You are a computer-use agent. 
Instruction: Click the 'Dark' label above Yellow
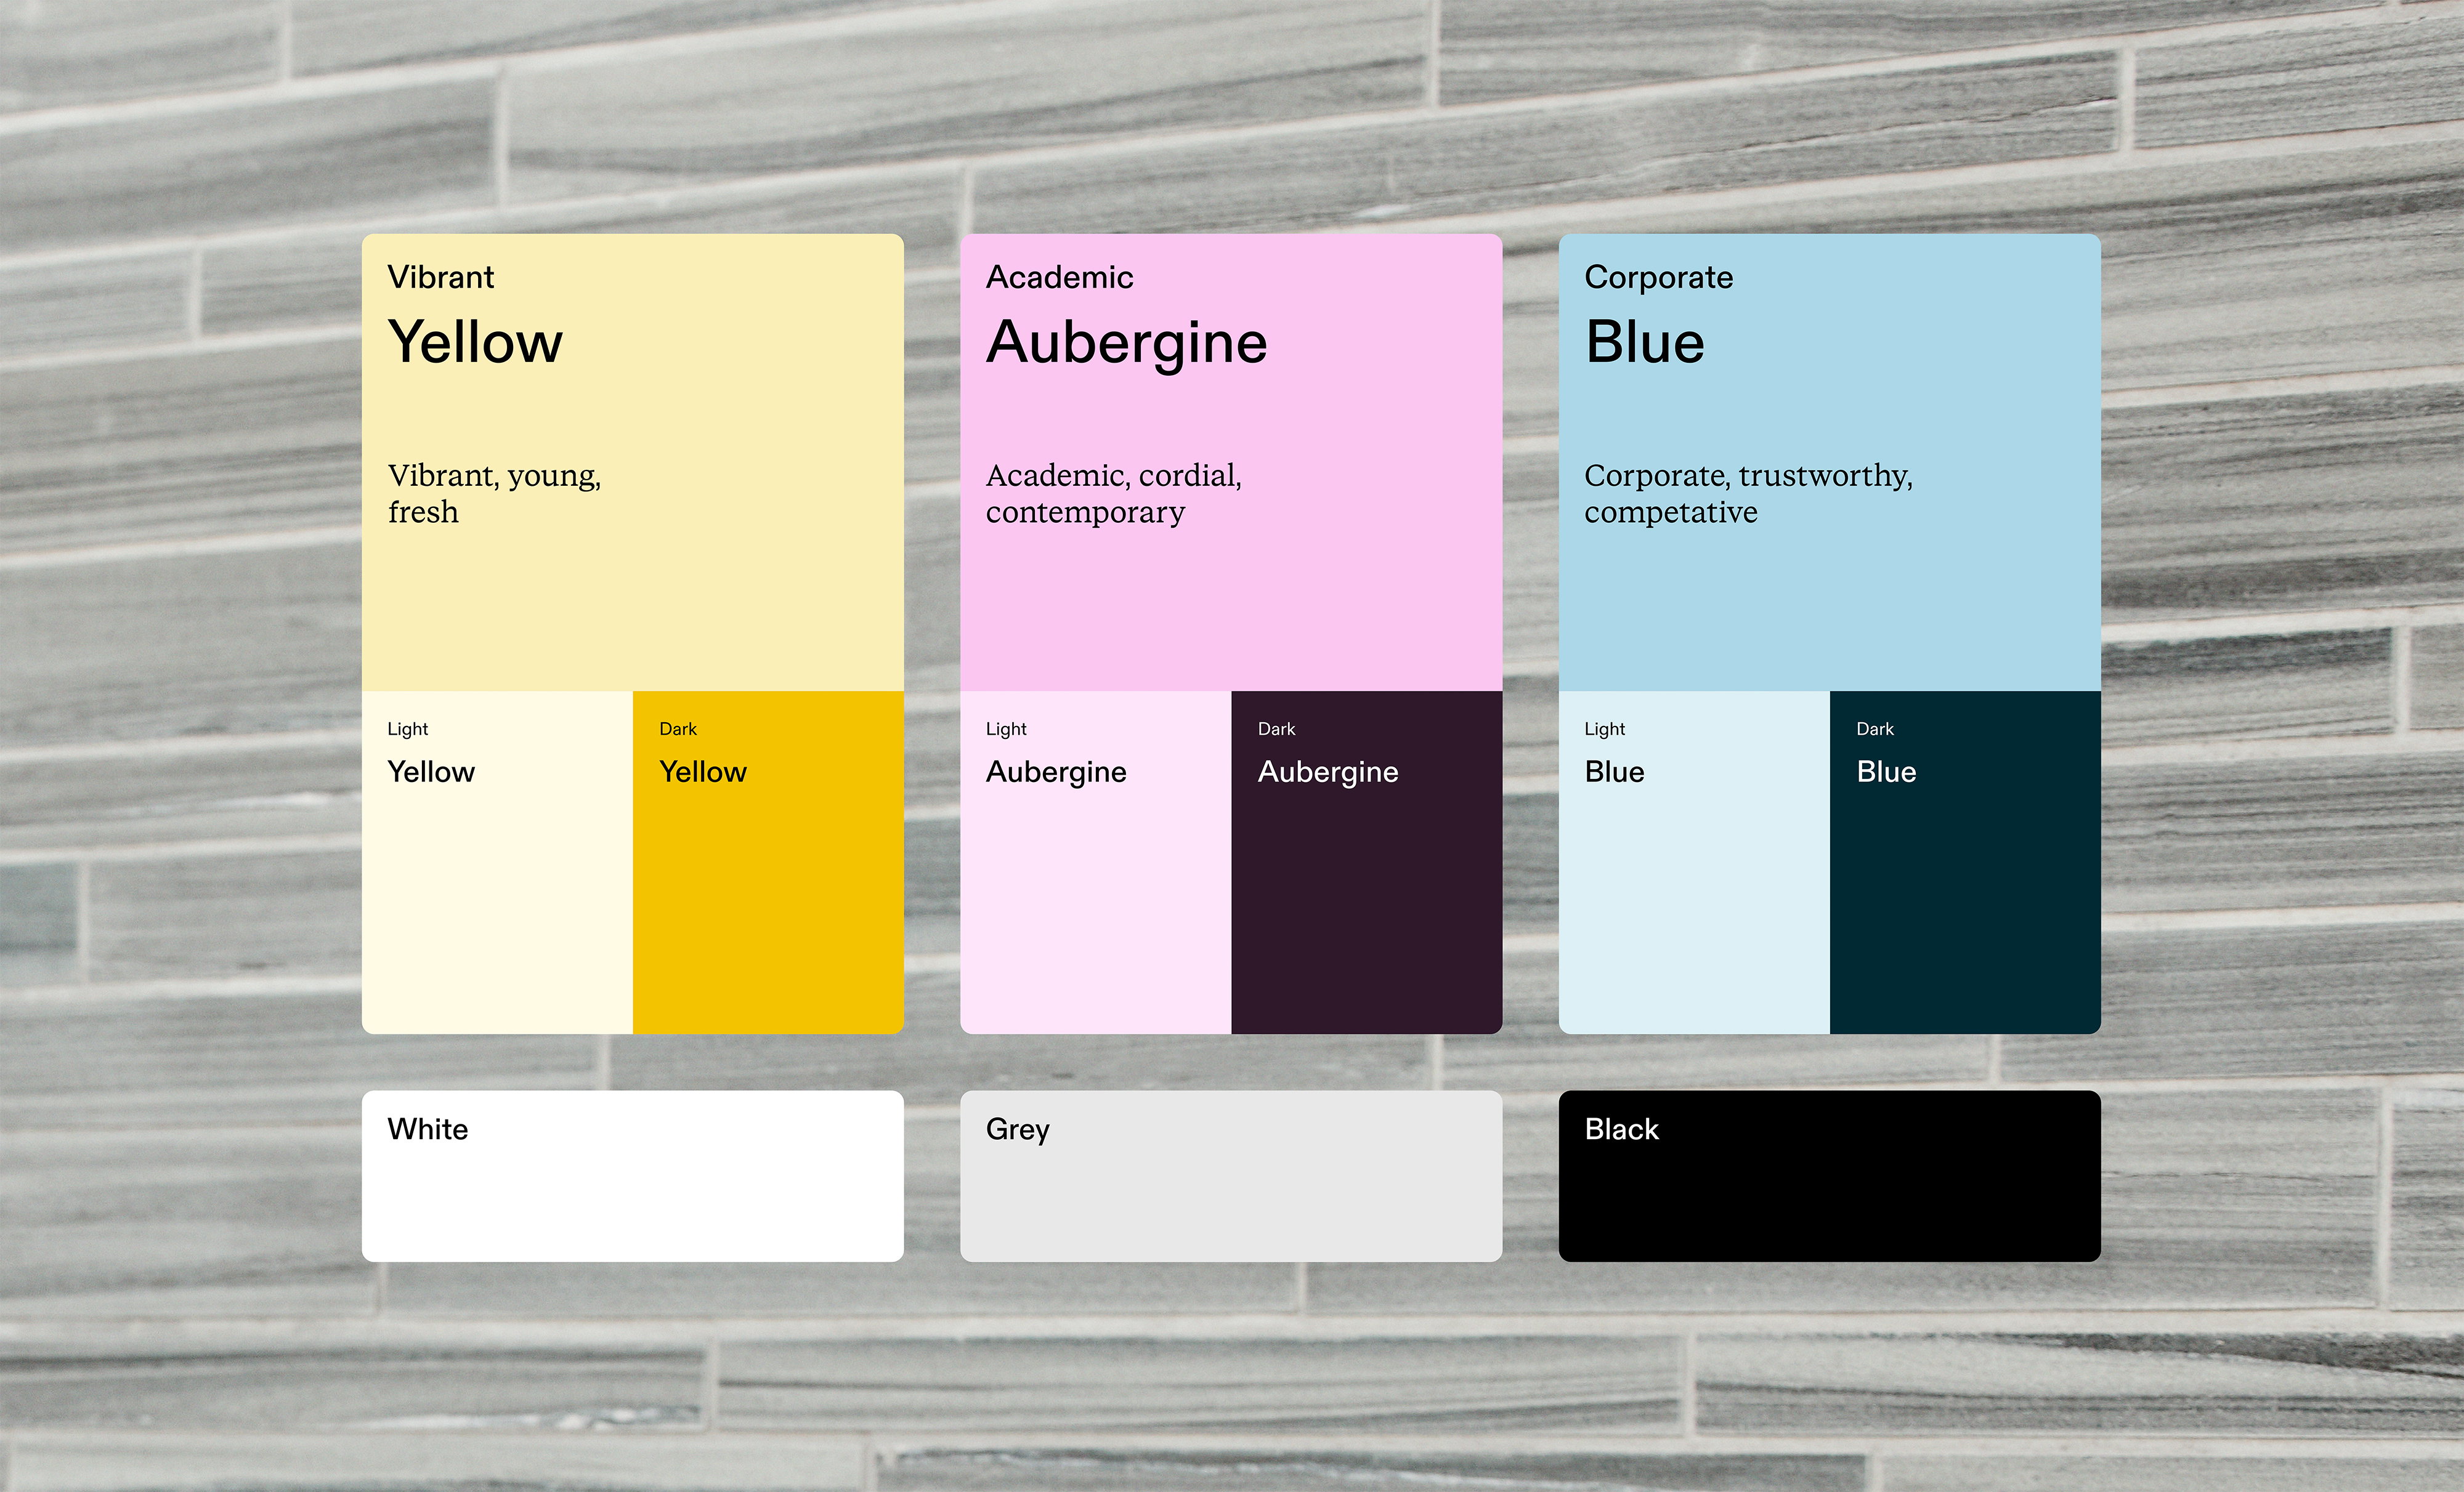(678, 730)
